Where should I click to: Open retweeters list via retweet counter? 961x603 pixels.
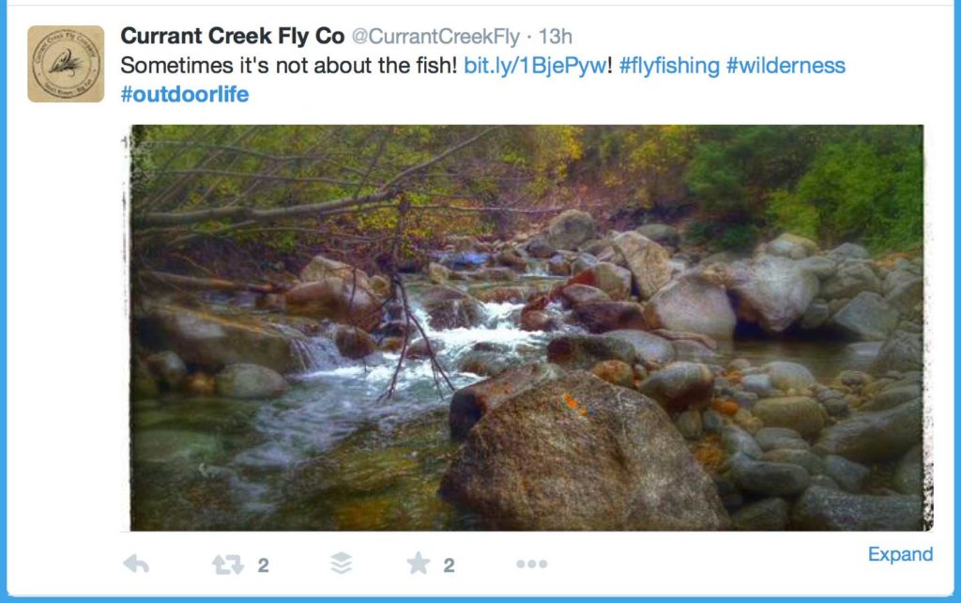tap(263, 564)
